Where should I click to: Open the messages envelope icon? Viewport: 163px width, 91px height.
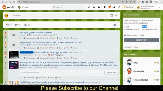pyautogui.click(x=114, y=7)
